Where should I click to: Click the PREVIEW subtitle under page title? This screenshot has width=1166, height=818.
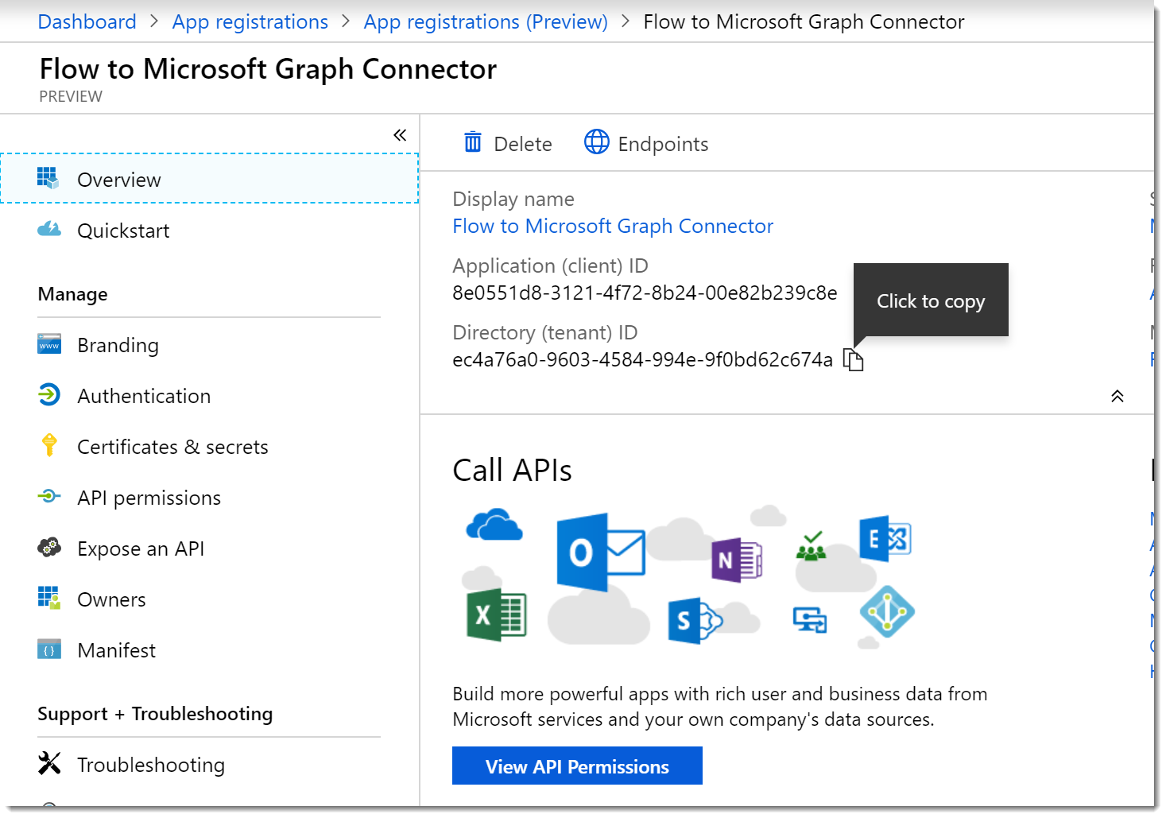click(71, 96)
